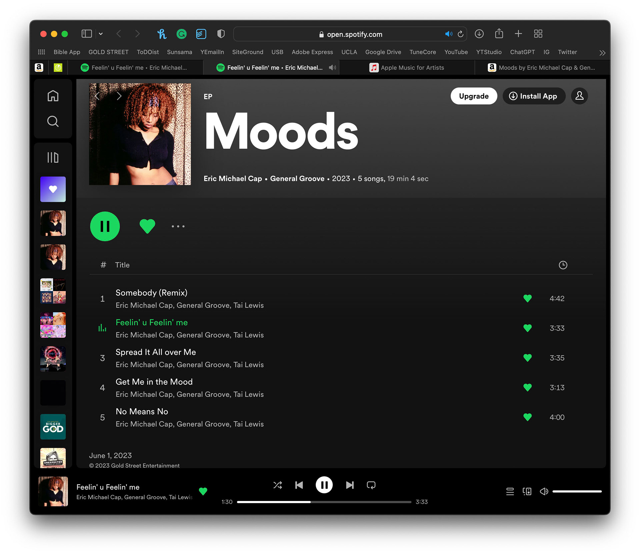Click the Spotify search magnifier icon
640x554 pixels.
tap(53, 121)
